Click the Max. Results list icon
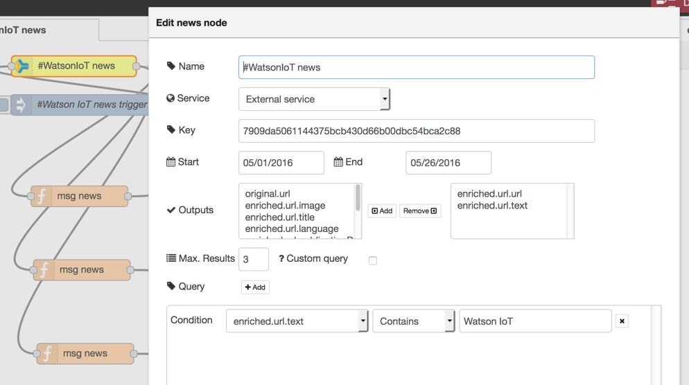 click(x=171, y=258)
